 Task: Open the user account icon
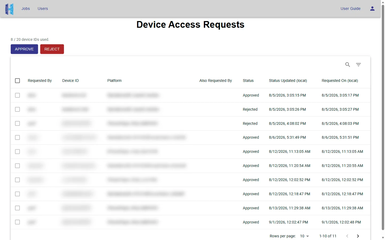[372, 9]
